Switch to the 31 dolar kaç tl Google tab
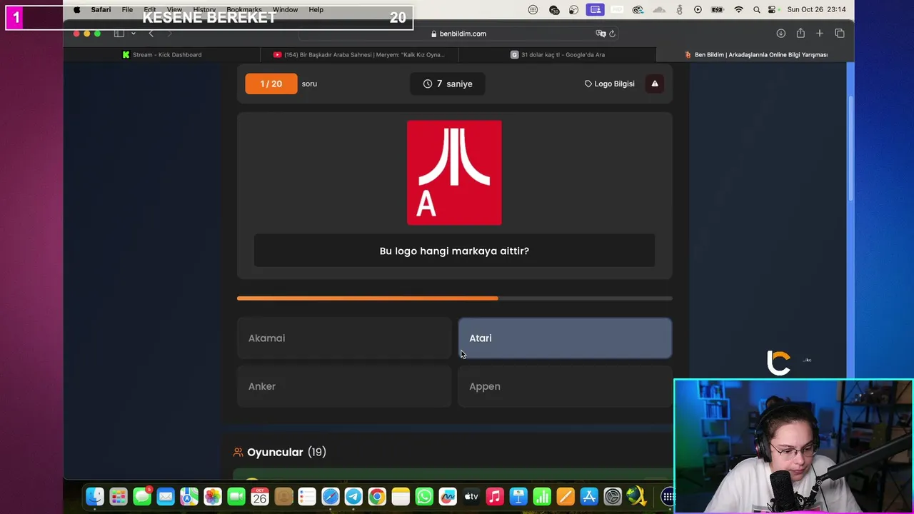This screenshot has height=514, width=914. (557, 54)
